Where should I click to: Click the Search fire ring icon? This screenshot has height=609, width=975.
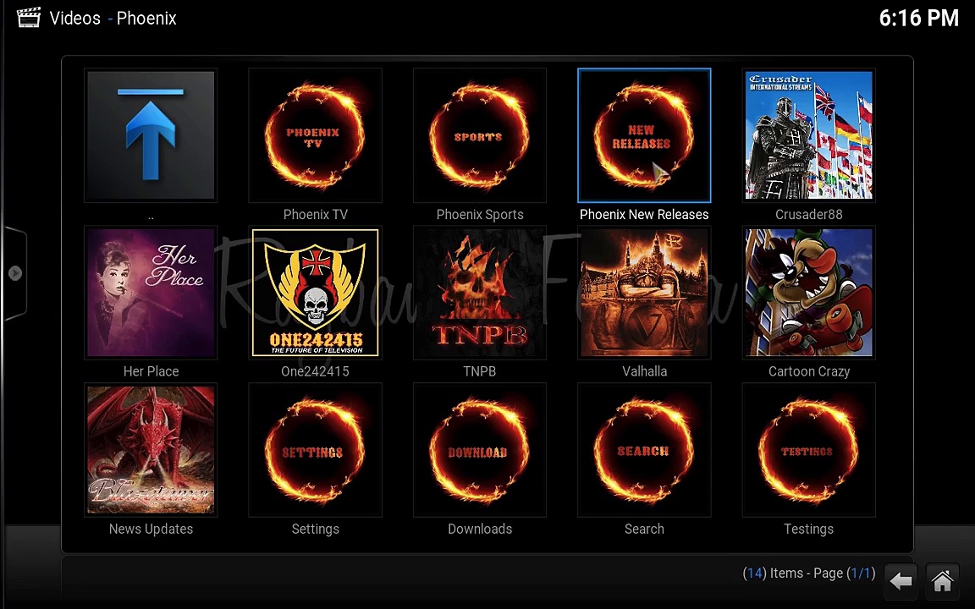(643, 451)
